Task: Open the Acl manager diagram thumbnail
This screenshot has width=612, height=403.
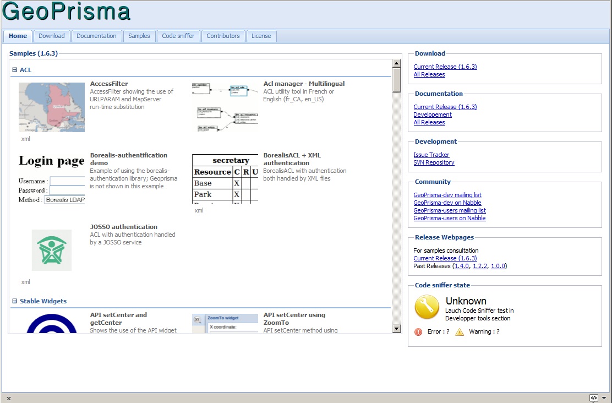Action: [x=225, y=107]
